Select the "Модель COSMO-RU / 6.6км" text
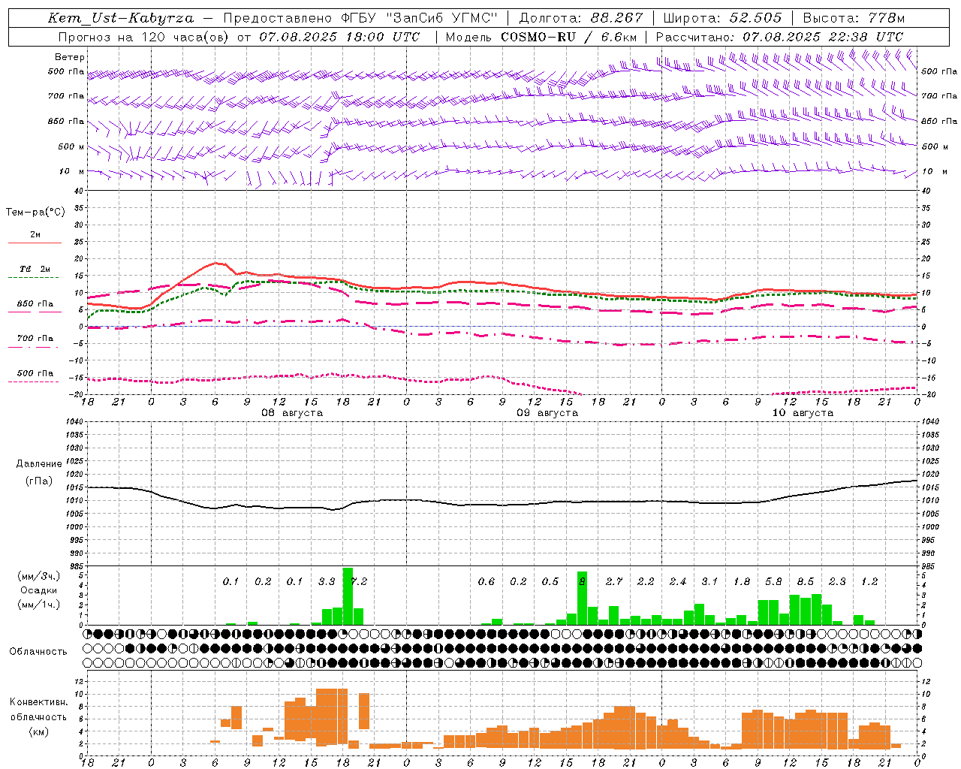This screenshot has height=769, width=961. (541, 37)
